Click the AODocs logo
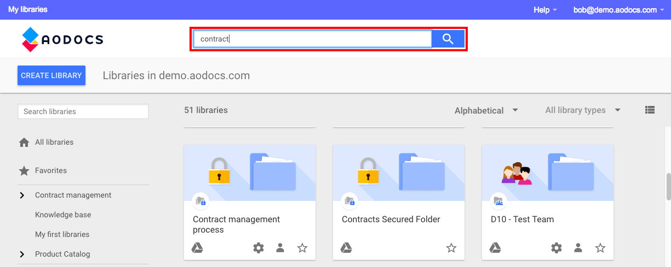Image resolution: width=671 pixels, height=267 pixels. 62,39
